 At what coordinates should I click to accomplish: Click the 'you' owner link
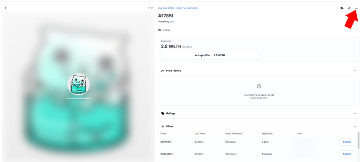click(172, 22)
